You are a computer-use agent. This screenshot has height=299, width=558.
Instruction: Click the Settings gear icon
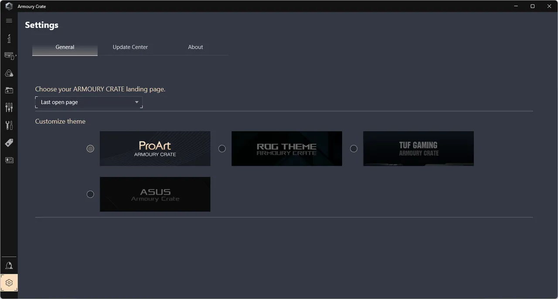[x=9, y=283]
